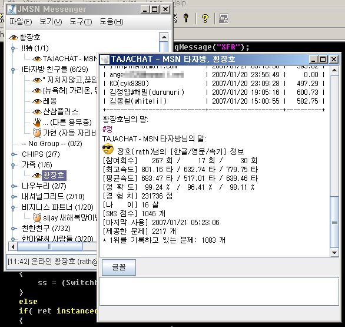The width and height of the screenshot is (345, 327).
Task: Click the 글꼴 font button
Action: pyautogui.click(x=119, y=267)
